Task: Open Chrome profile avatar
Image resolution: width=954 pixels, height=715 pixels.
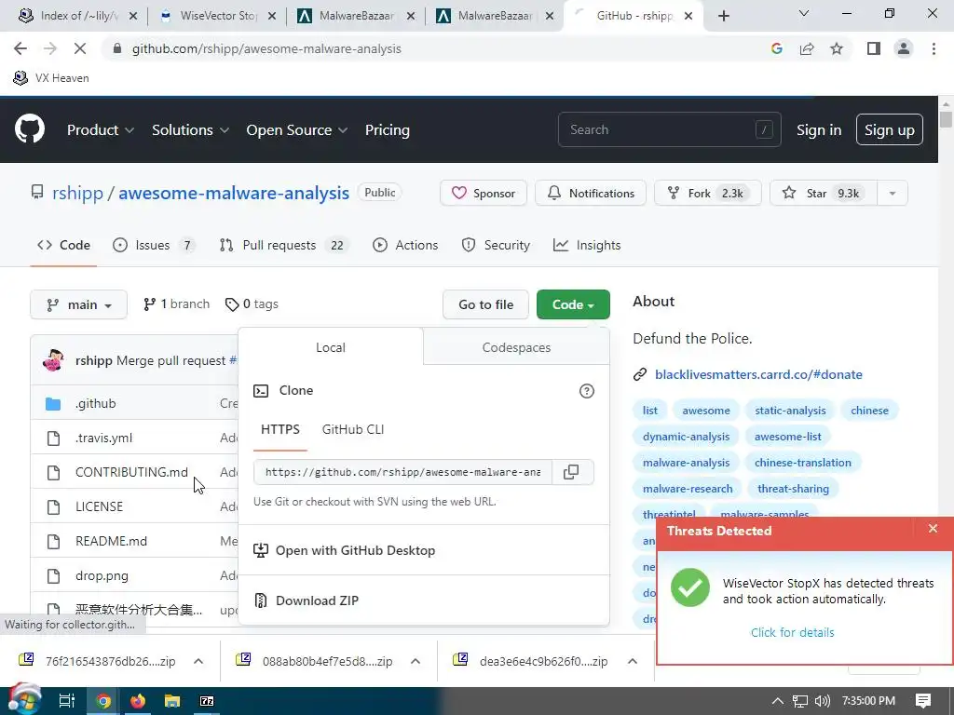Action: coord(904,48)
